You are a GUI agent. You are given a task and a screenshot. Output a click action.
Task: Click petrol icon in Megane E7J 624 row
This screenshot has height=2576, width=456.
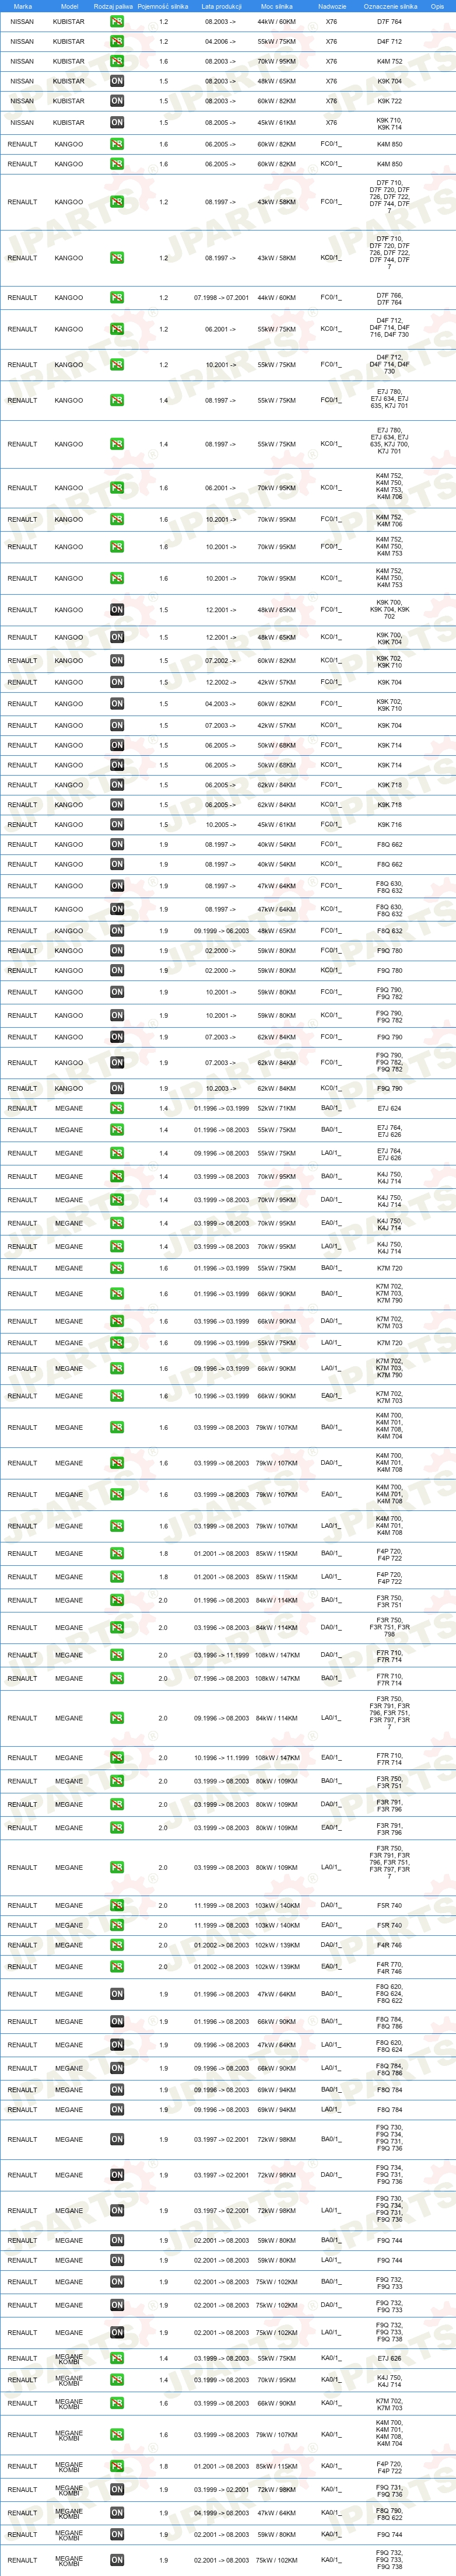[x=117, y=1108]
